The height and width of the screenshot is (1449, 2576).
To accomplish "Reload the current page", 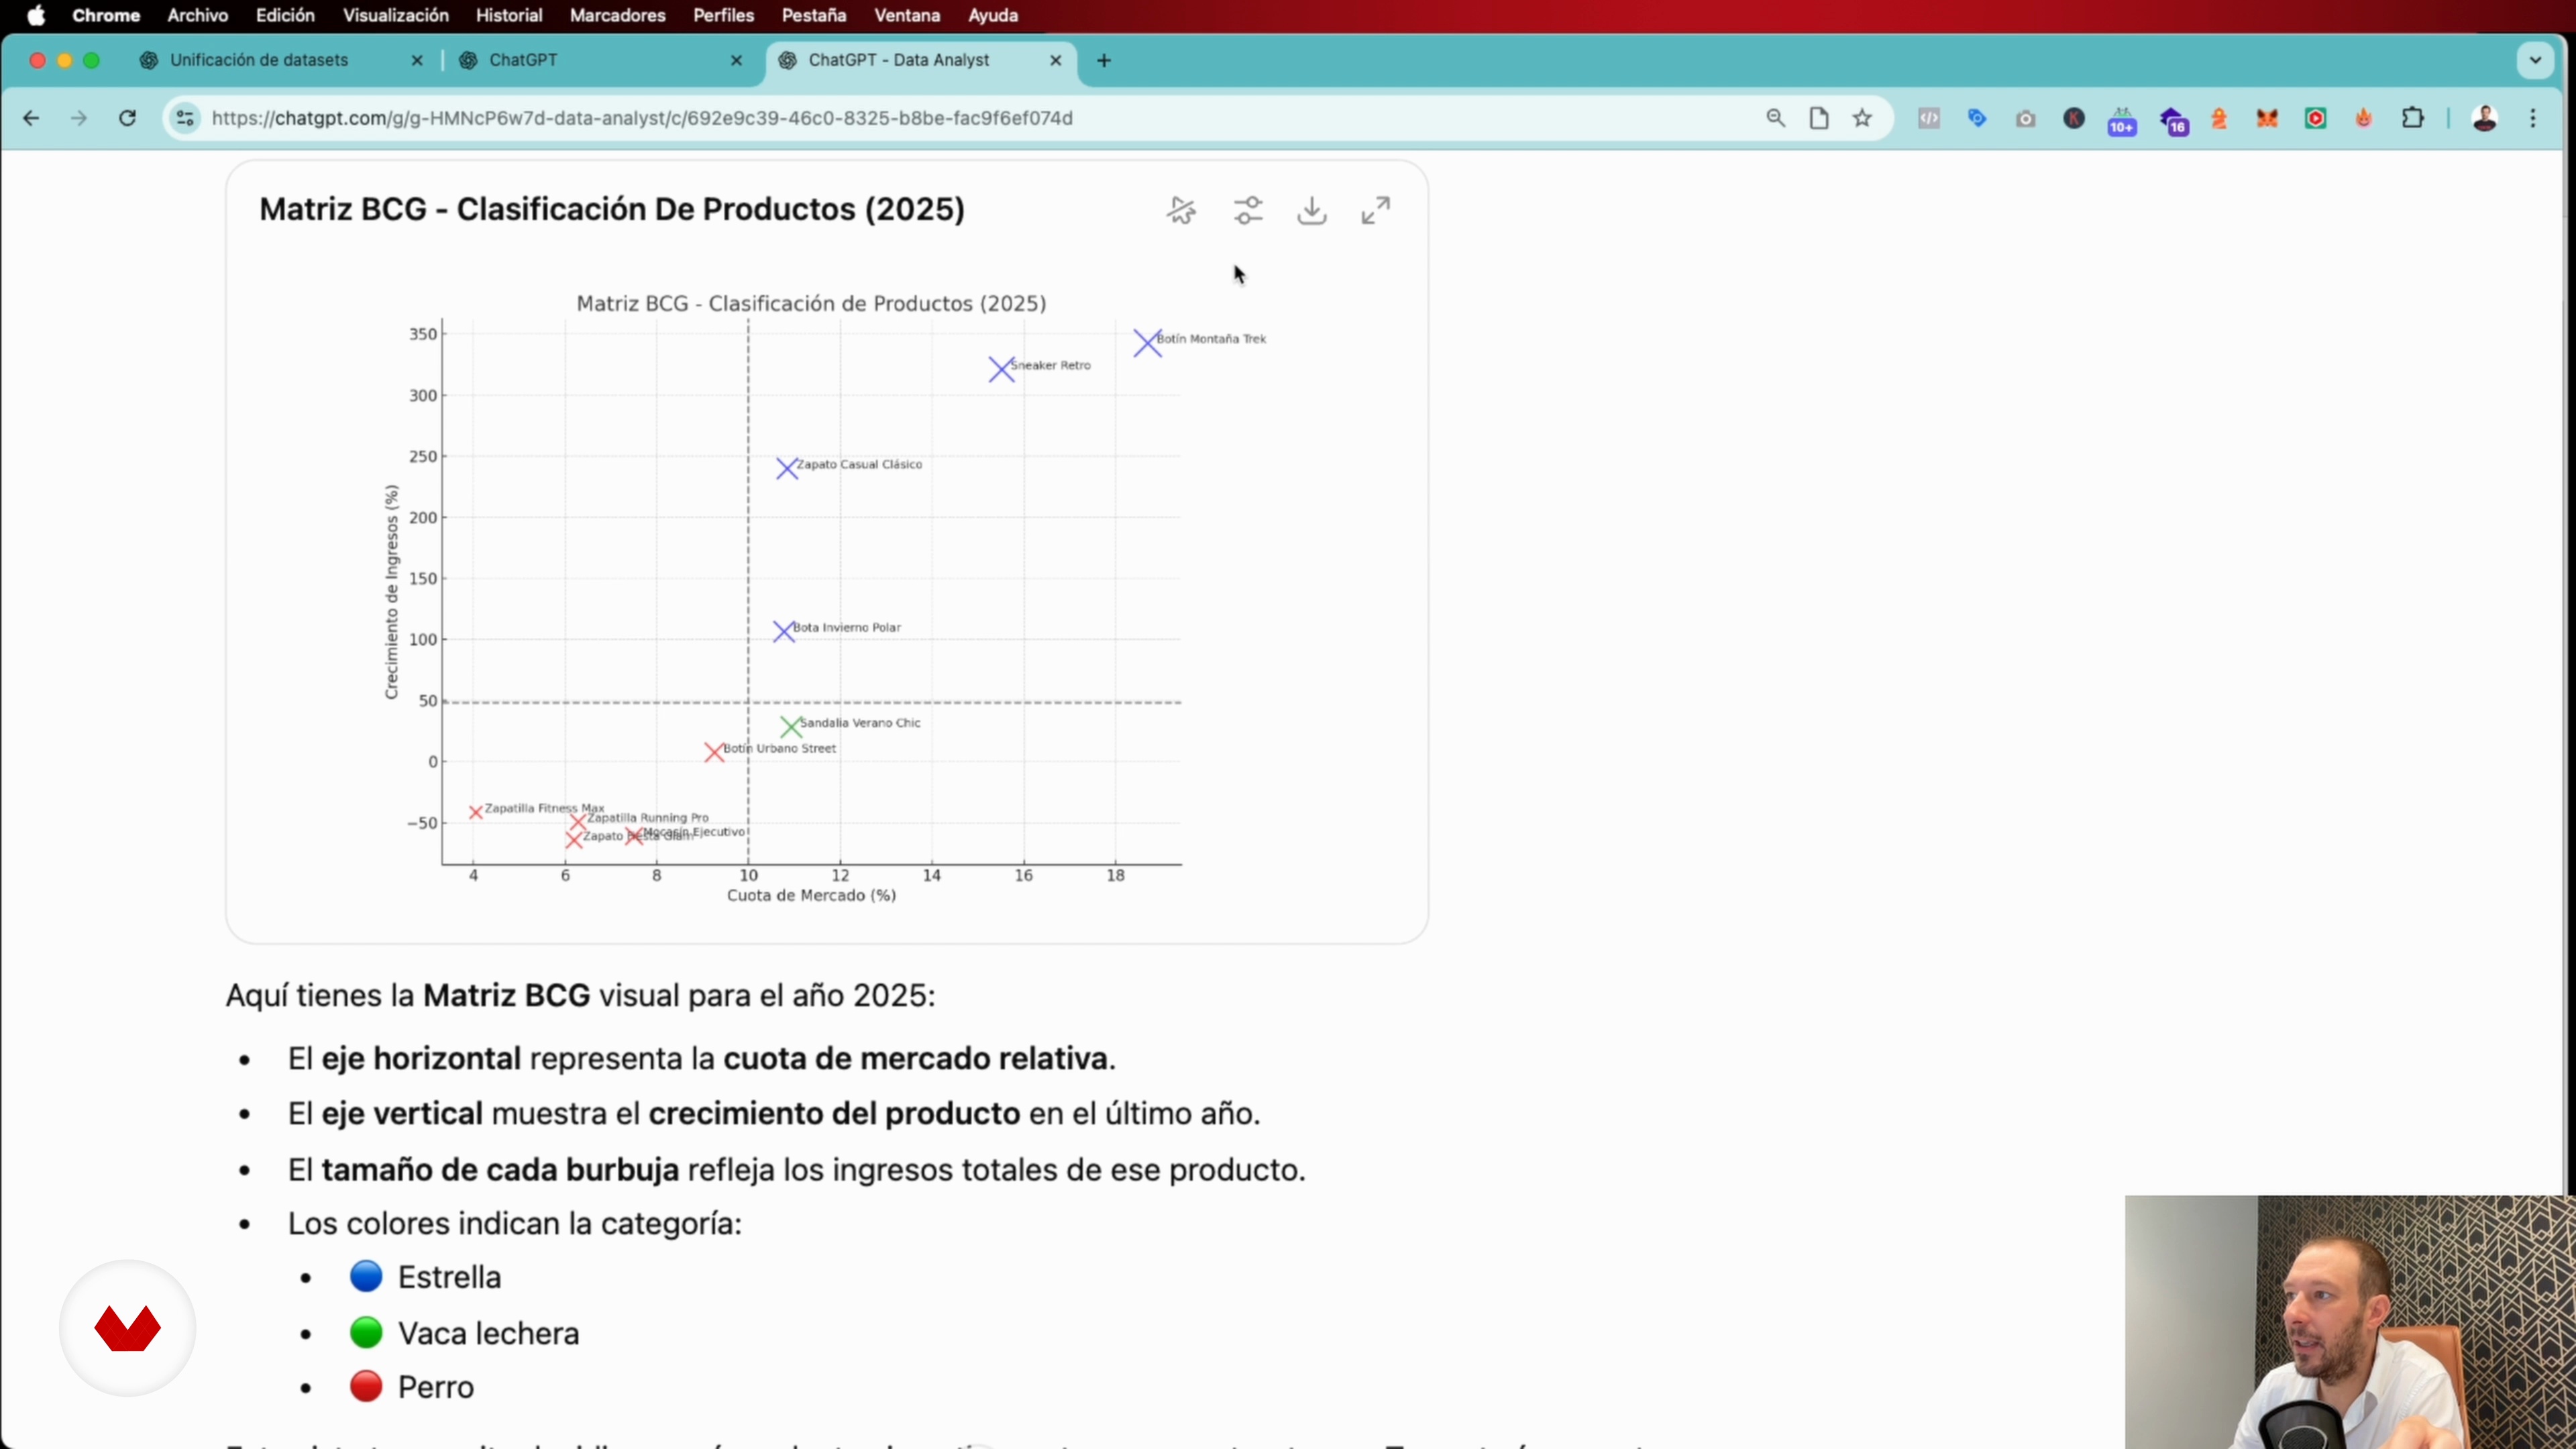I will click(127, 118).
